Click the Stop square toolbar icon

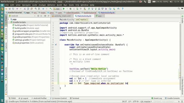[x=80, y=9]
